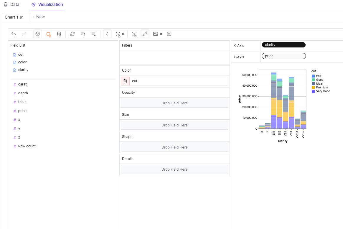
Task: Click the Details drop field area
Action: pyautogui.click(x=174, y=169)
